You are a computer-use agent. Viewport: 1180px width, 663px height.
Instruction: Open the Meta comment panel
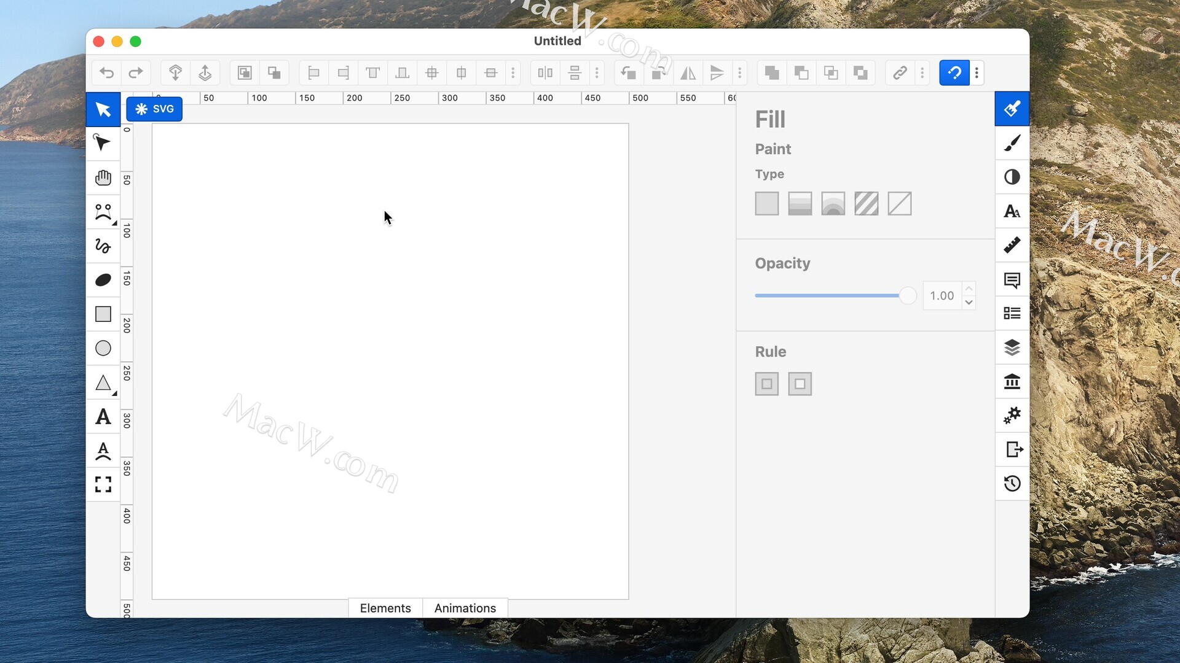coord(1012,279)
